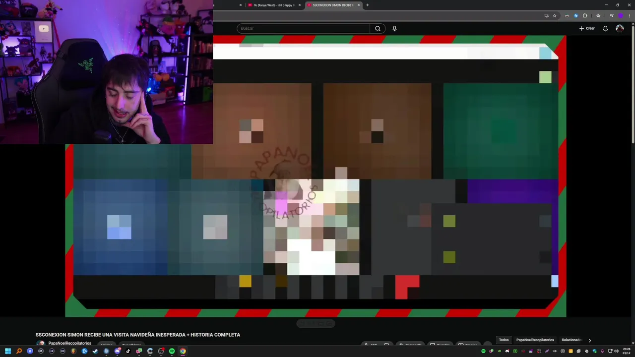Click the video title text
This screenshot has width=635, height=357.
pyautogui.click(x=138, y=335)
